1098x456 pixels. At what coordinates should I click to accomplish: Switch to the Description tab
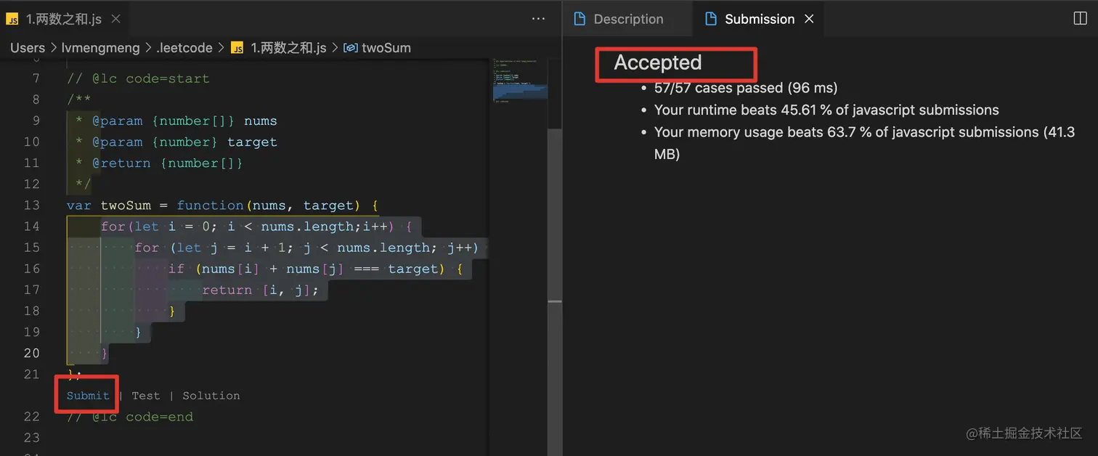(628, 19)
